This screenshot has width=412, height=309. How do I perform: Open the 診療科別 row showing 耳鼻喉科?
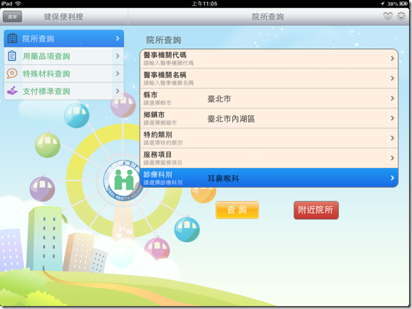pos(269,178)
